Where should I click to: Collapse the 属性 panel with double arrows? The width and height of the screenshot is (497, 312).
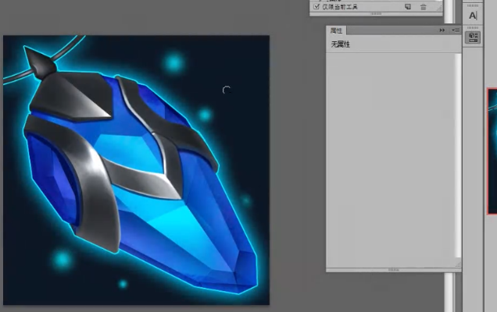(x=442, y=30)
